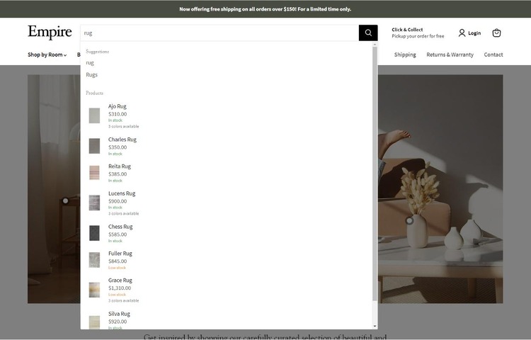
Task: Open the shopping cart icon
Action: (496, 33)
